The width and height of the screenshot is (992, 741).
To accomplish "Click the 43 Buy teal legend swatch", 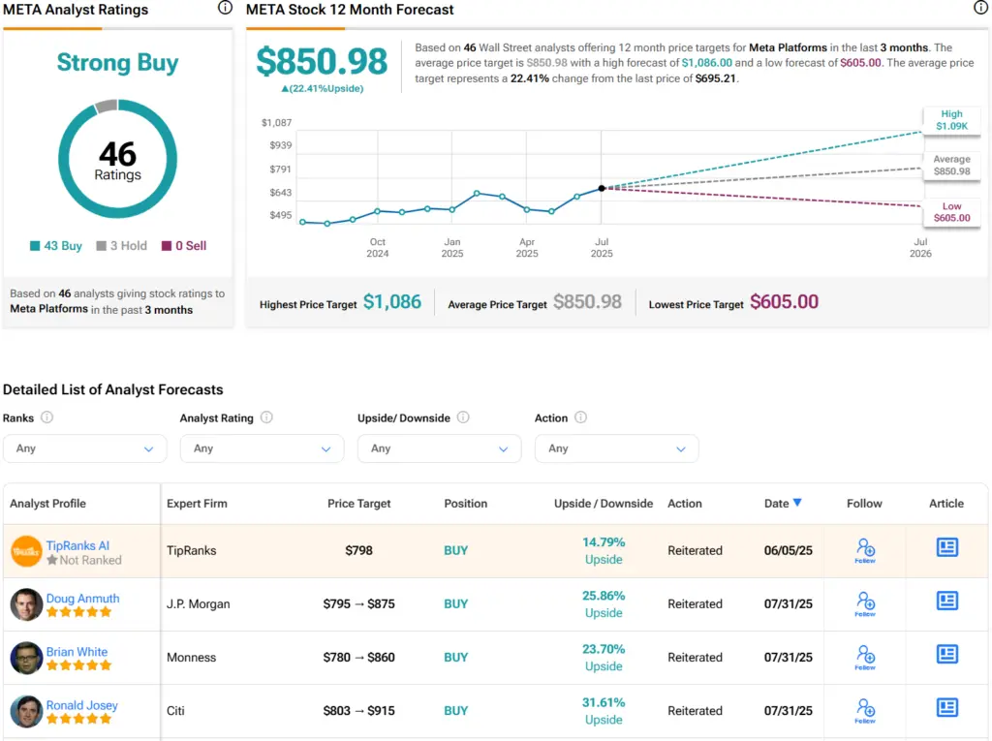I will click(x=35, y=246).
